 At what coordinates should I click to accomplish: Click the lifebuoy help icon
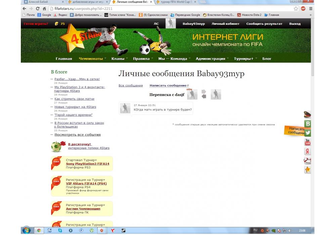[x=307, y=160]
